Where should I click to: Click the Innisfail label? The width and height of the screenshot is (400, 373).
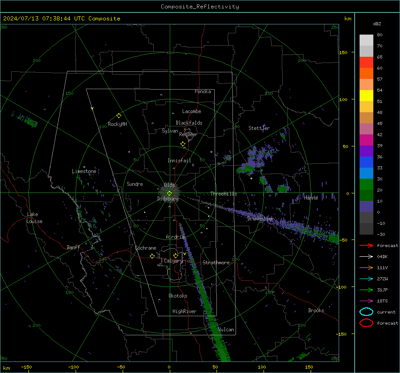pos(179,161)
